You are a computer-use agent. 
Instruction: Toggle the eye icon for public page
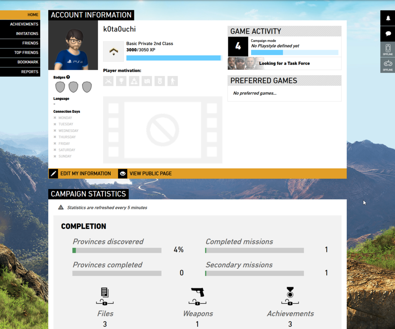123,174
